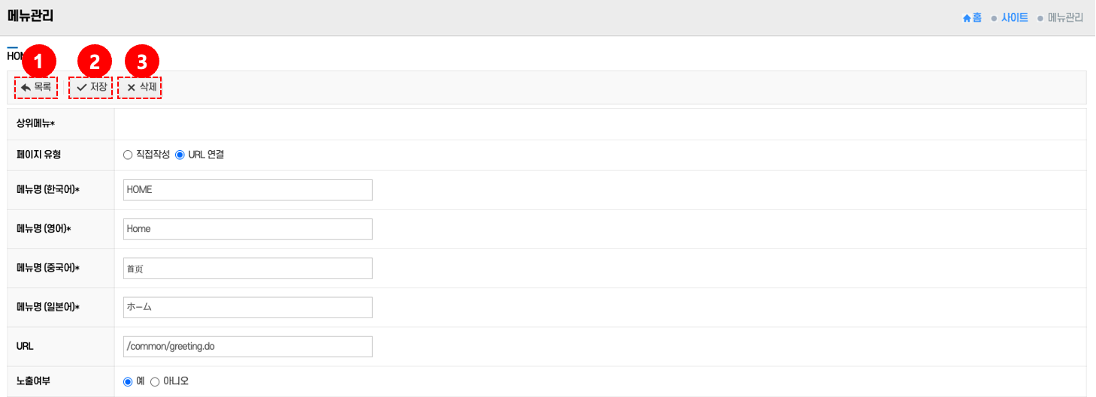The width and height of the screenshot is (1096, 397).
Task: Focus the Japanese menu name input ホーム
Action: [x=247, y=307]
